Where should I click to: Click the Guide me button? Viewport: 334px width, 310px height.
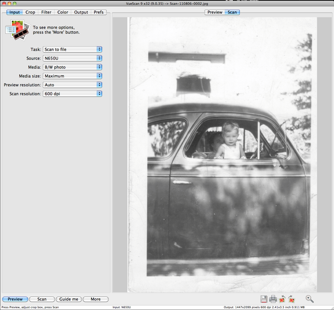click(x=69, y=299)
